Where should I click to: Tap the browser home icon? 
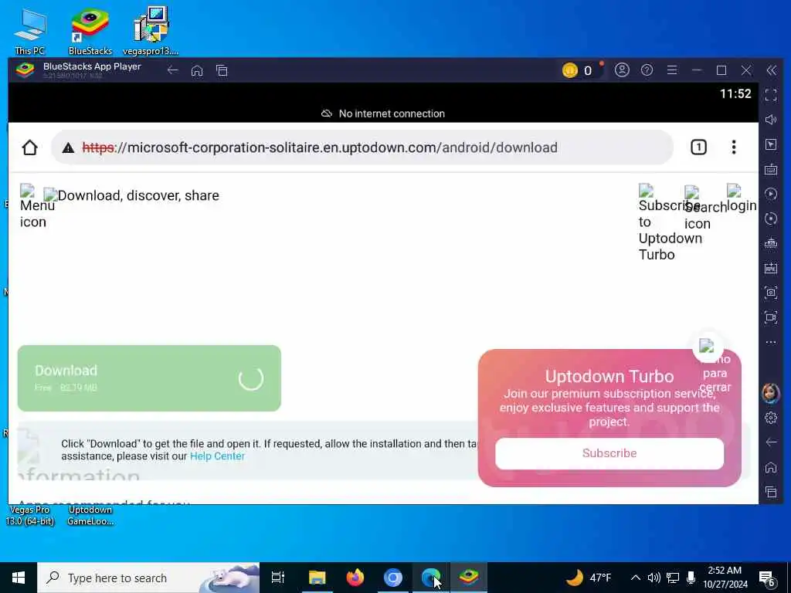(30, 147)
